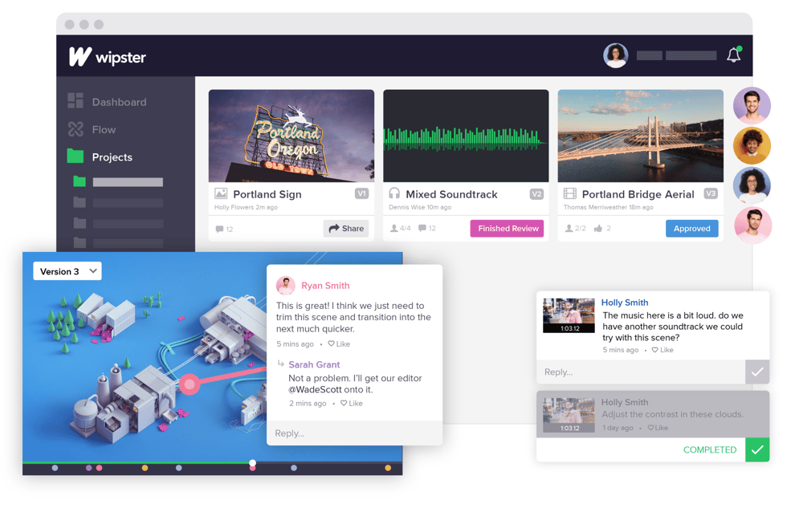Open the Dashboard grid icon in sidebar
Screen dimensions: 795x508
pyautogui.click(x=76, y=101)
